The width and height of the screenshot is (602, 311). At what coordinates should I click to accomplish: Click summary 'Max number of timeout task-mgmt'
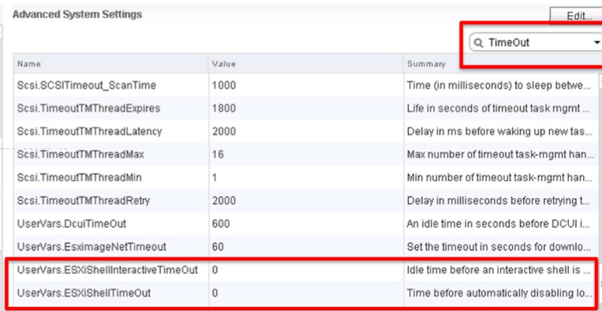[x=500, y=155]
